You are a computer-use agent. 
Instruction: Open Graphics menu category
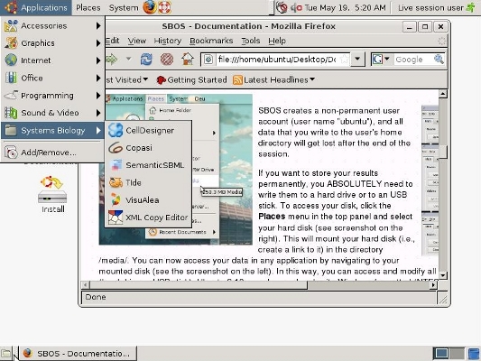[x=52, y=43]
